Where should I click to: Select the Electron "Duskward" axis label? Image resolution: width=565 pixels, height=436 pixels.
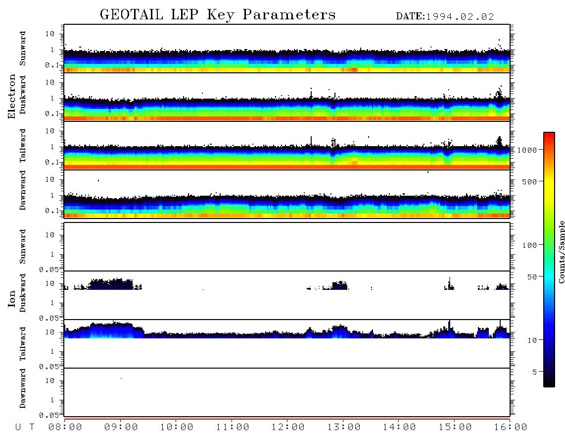23,95
